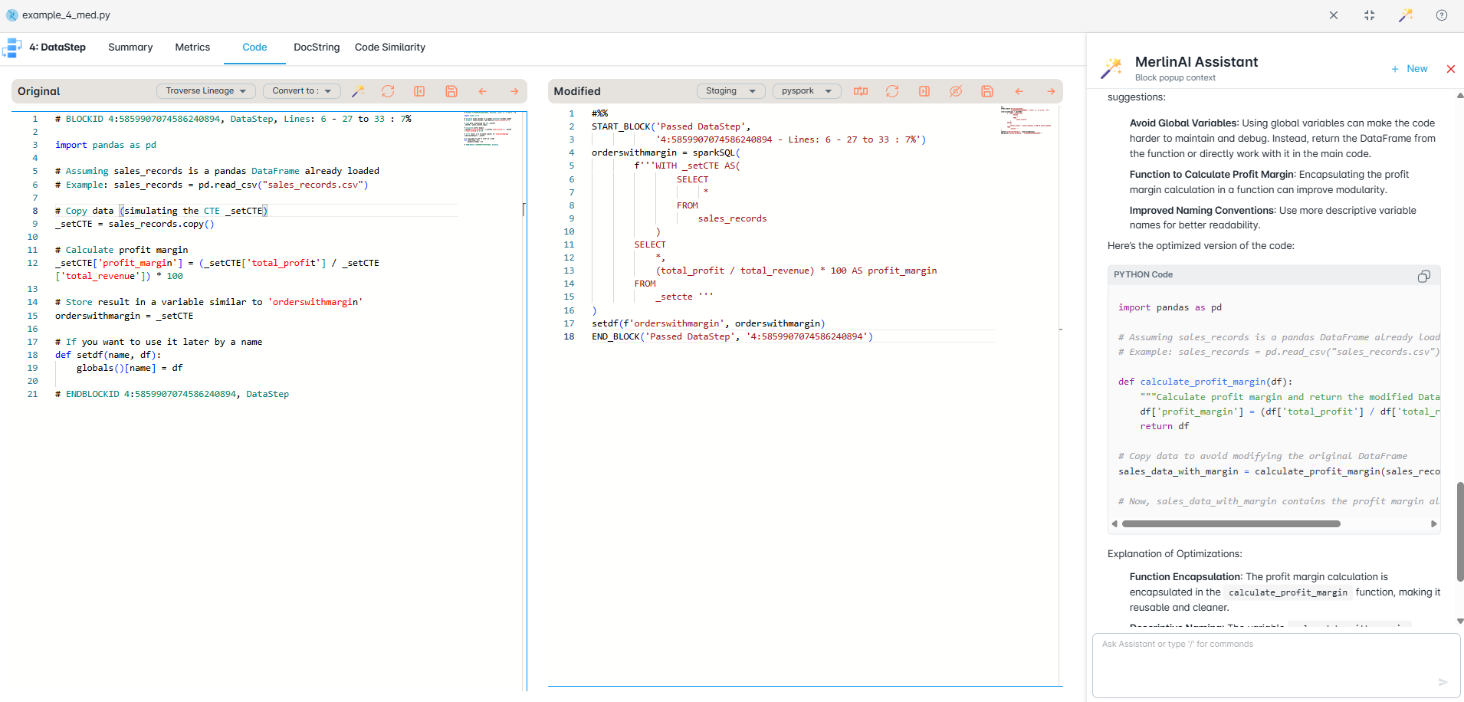Toggle diff visibility with the eye-slash icon

point(956,91)
